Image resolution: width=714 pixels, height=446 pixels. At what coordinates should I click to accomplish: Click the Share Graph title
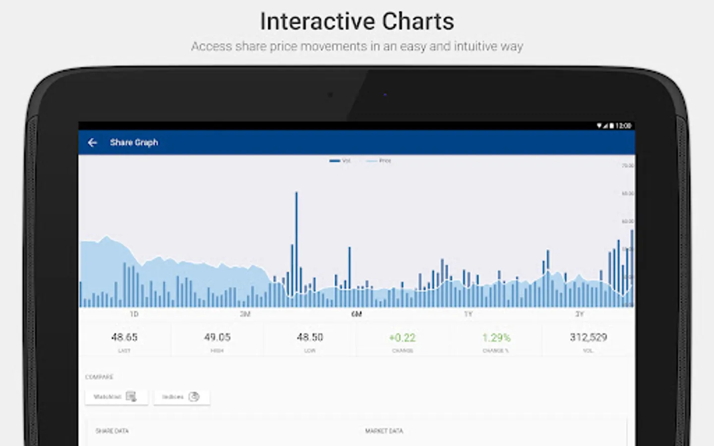point(134,143)
